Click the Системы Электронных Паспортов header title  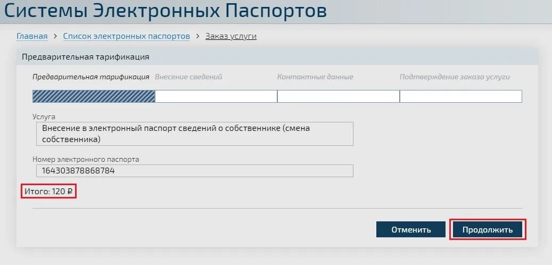[x=166, y=11]
